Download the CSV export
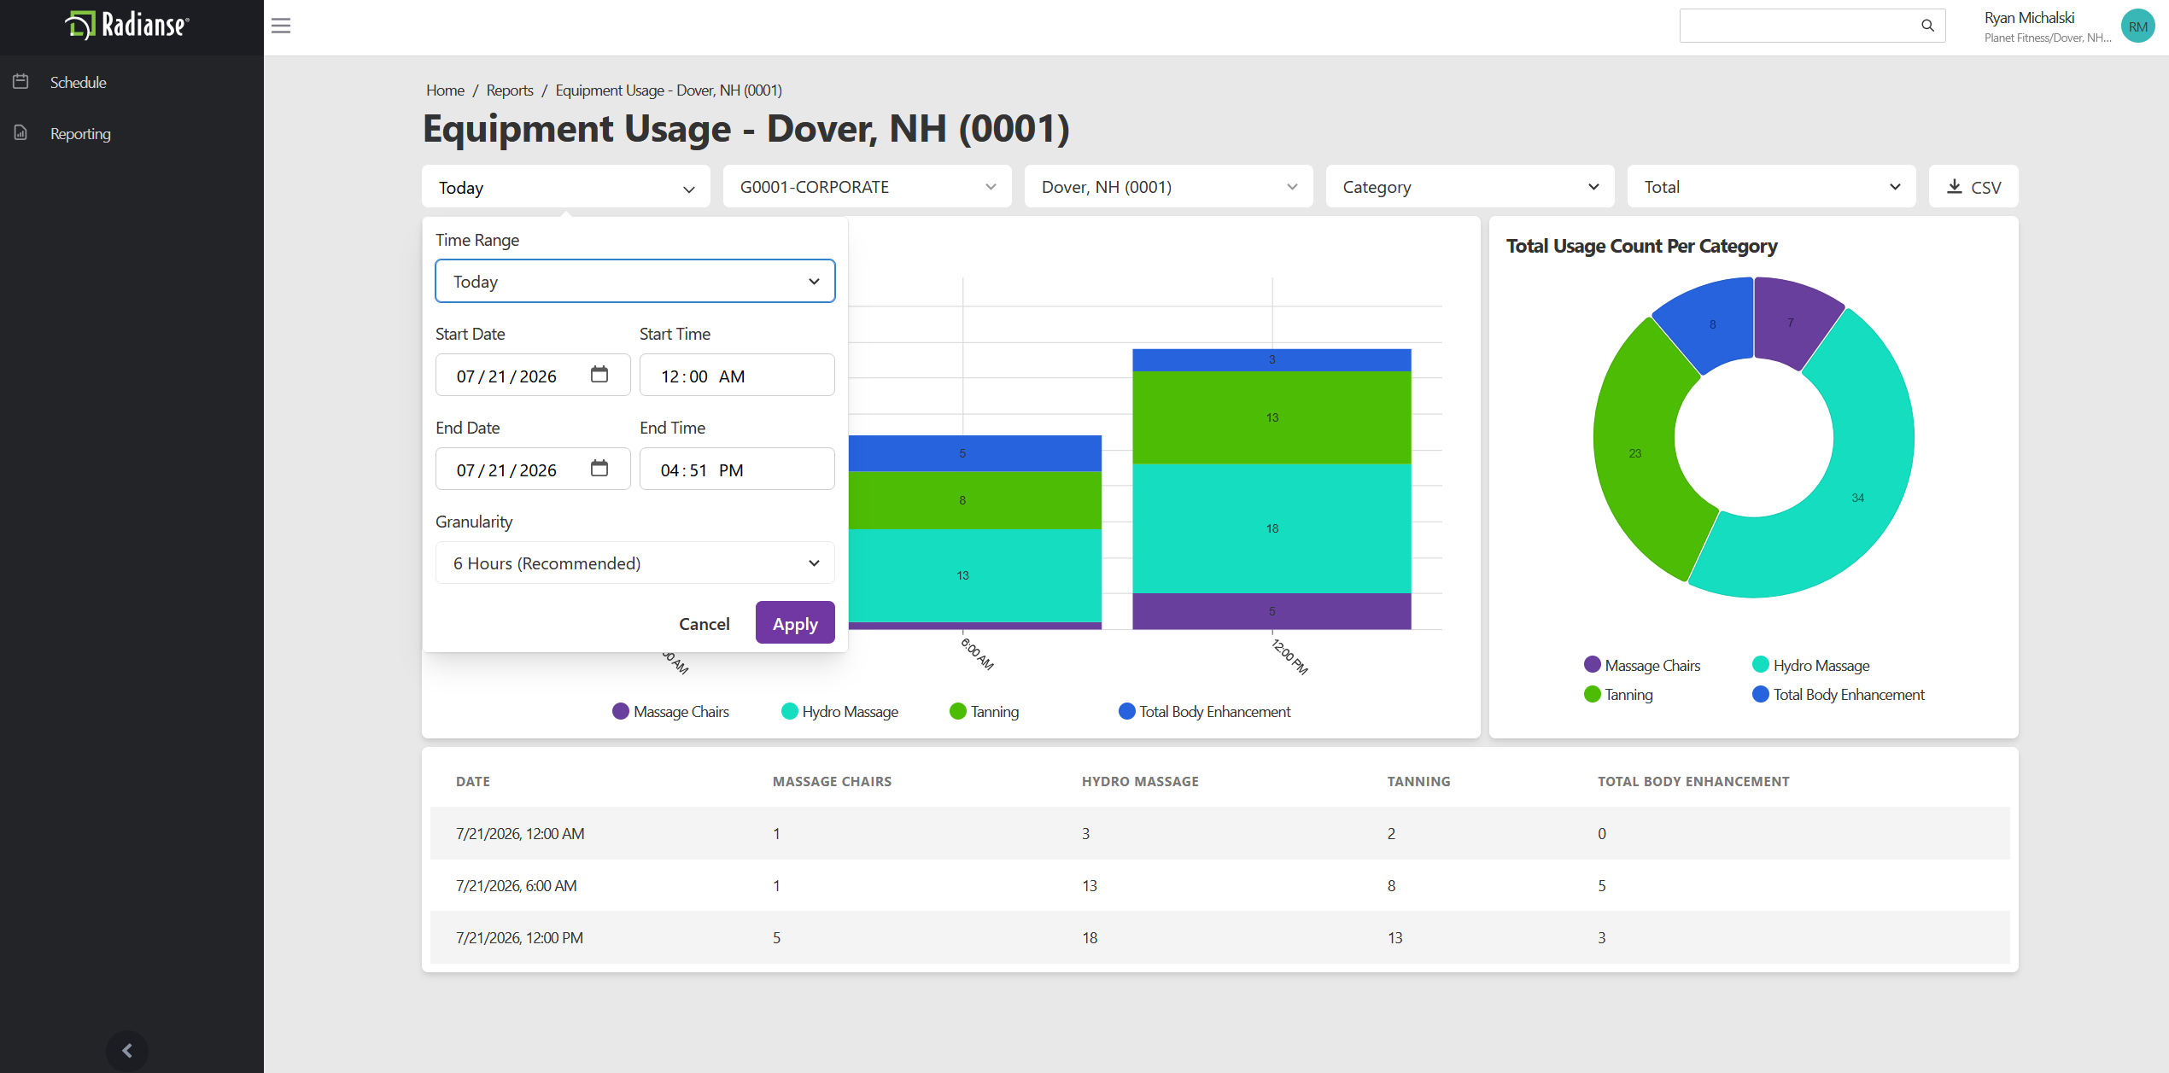 click(1973, 186)
